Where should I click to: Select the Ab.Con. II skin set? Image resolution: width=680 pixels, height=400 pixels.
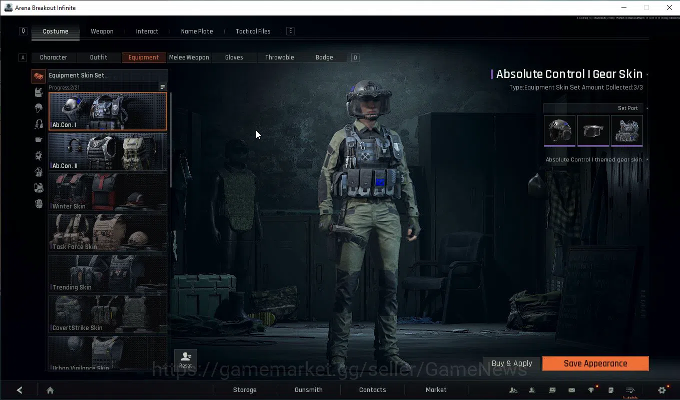[x=108, y=151]
